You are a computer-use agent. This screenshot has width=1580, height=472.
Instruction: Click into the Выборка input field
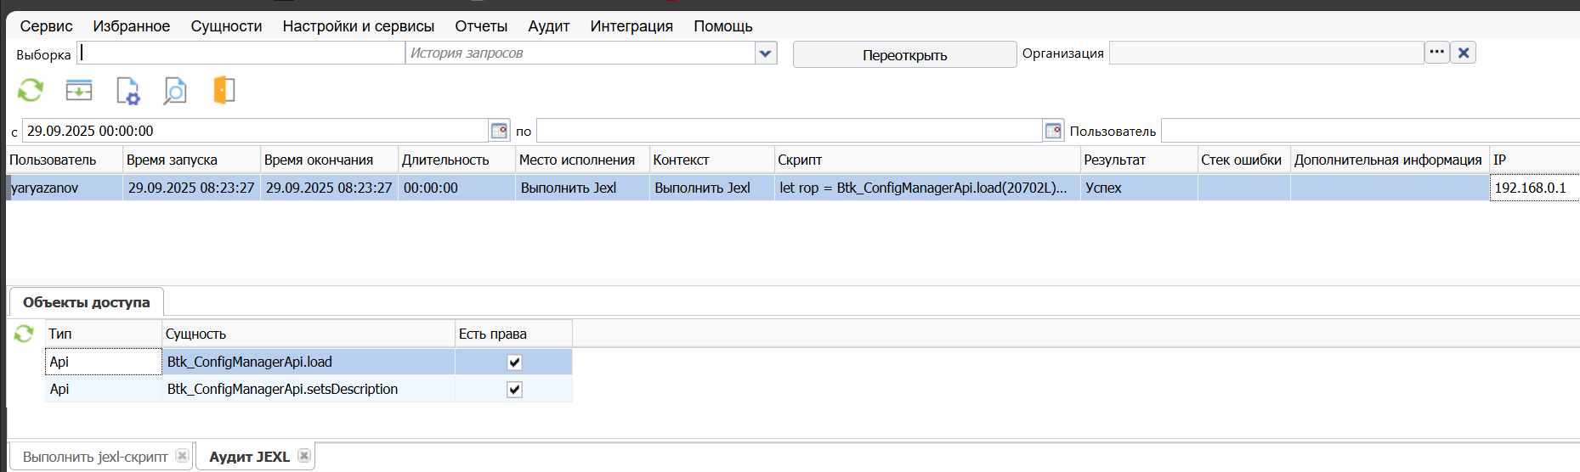point(242,53)
